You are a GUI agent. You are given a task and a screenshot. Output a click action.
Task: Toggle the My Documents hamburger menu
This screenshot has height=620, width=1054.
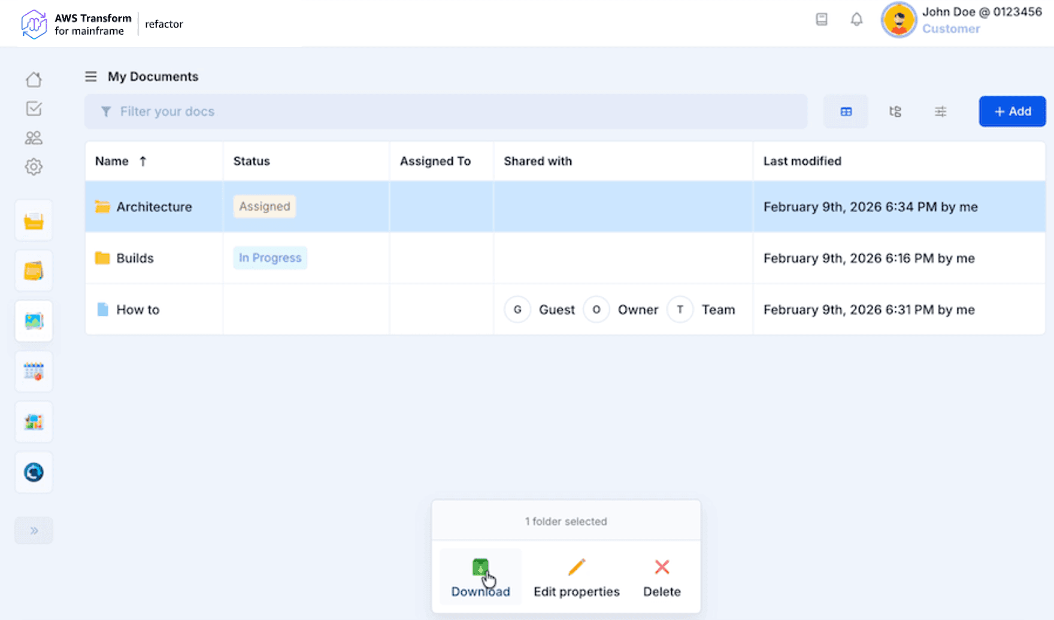tap(91, 77)
